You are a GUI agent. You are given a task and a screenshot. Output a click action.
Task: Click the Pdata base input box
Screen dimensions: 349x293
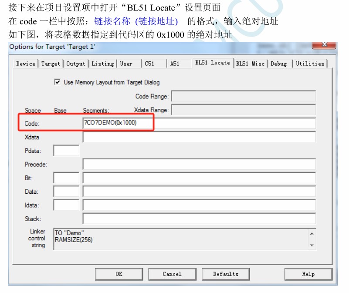click(x=66, y=150)
